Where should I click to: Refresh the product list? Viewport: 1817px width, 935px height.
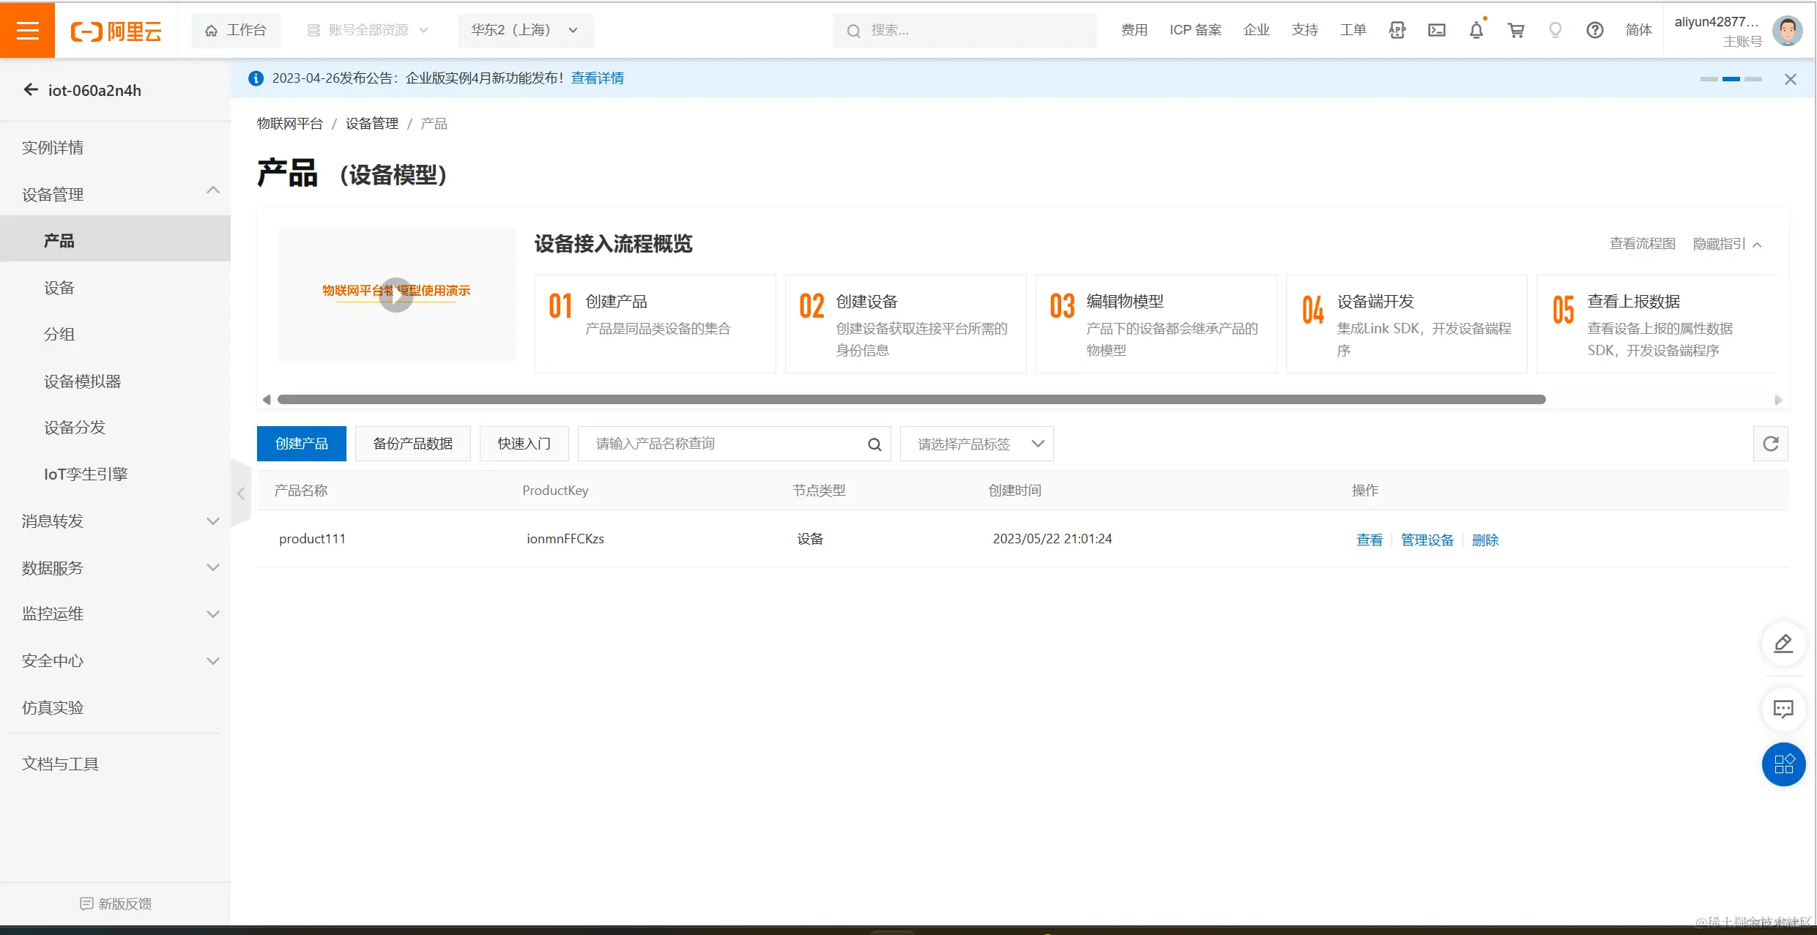tap(1771, 444)
